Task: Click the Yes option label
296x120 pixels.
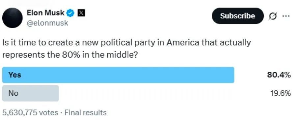Action: (x=14, y=75)
